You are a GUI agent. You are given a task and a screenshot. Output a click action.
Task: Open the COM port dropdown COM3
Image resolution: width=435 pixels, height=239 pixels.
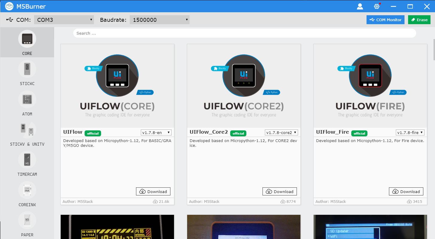(x=64, y=20)
